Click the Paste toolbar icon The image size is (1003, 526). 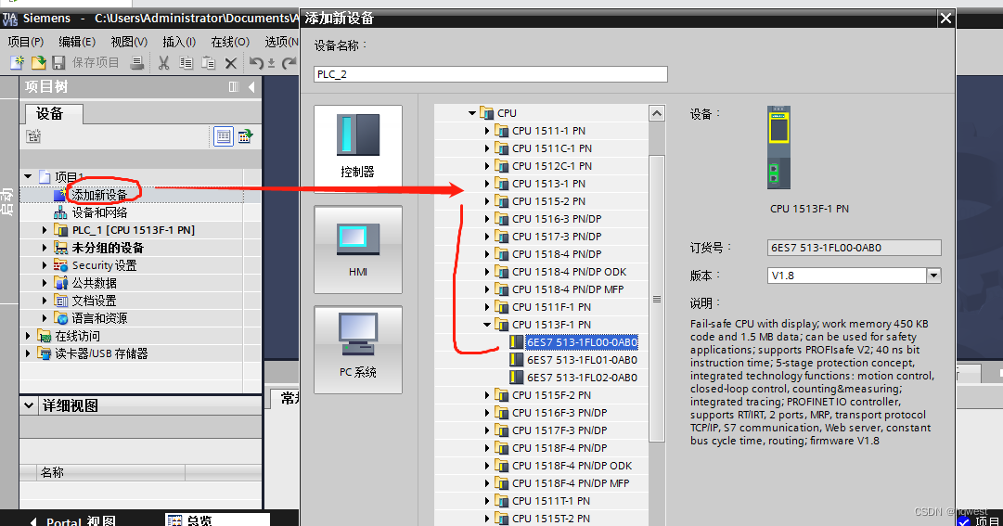(x=209, y=62)
